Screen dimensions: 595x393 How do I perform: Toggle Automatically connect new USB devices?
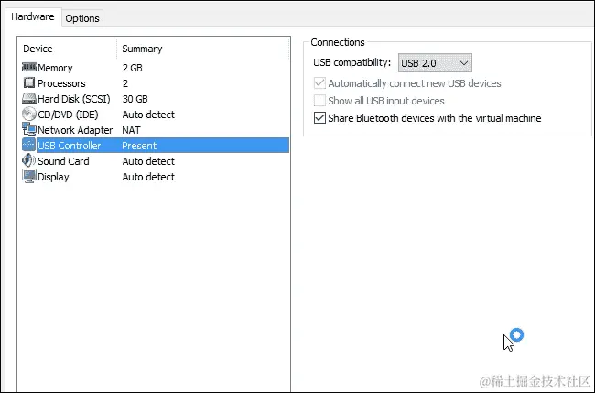pyautogui.click(x=319, y=83)
